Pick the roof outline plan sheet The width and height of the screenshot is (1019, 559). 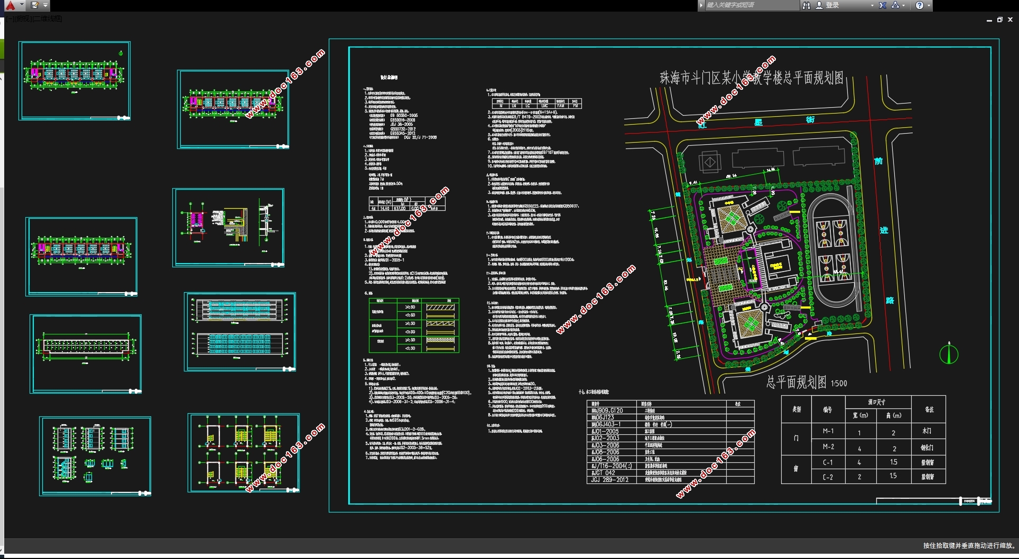pos(86,354)
